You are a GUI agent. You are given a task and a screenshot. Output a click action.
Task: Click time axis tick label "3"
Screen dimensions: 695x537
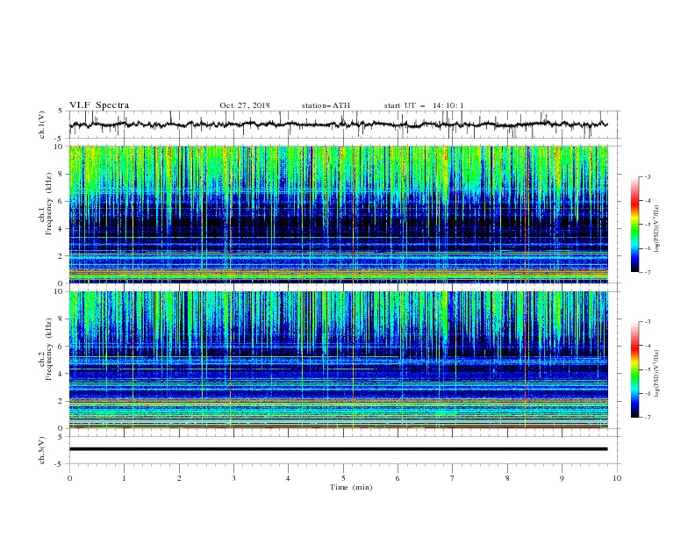point(233,478)
